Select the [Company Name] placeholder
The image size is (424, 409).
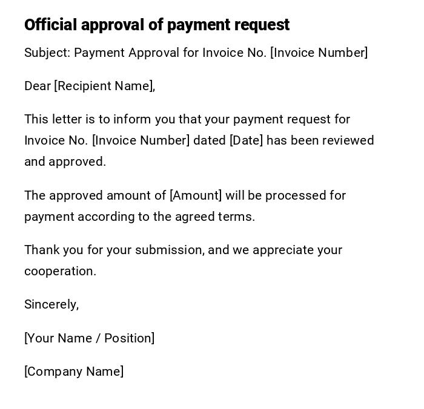[74, 371]
